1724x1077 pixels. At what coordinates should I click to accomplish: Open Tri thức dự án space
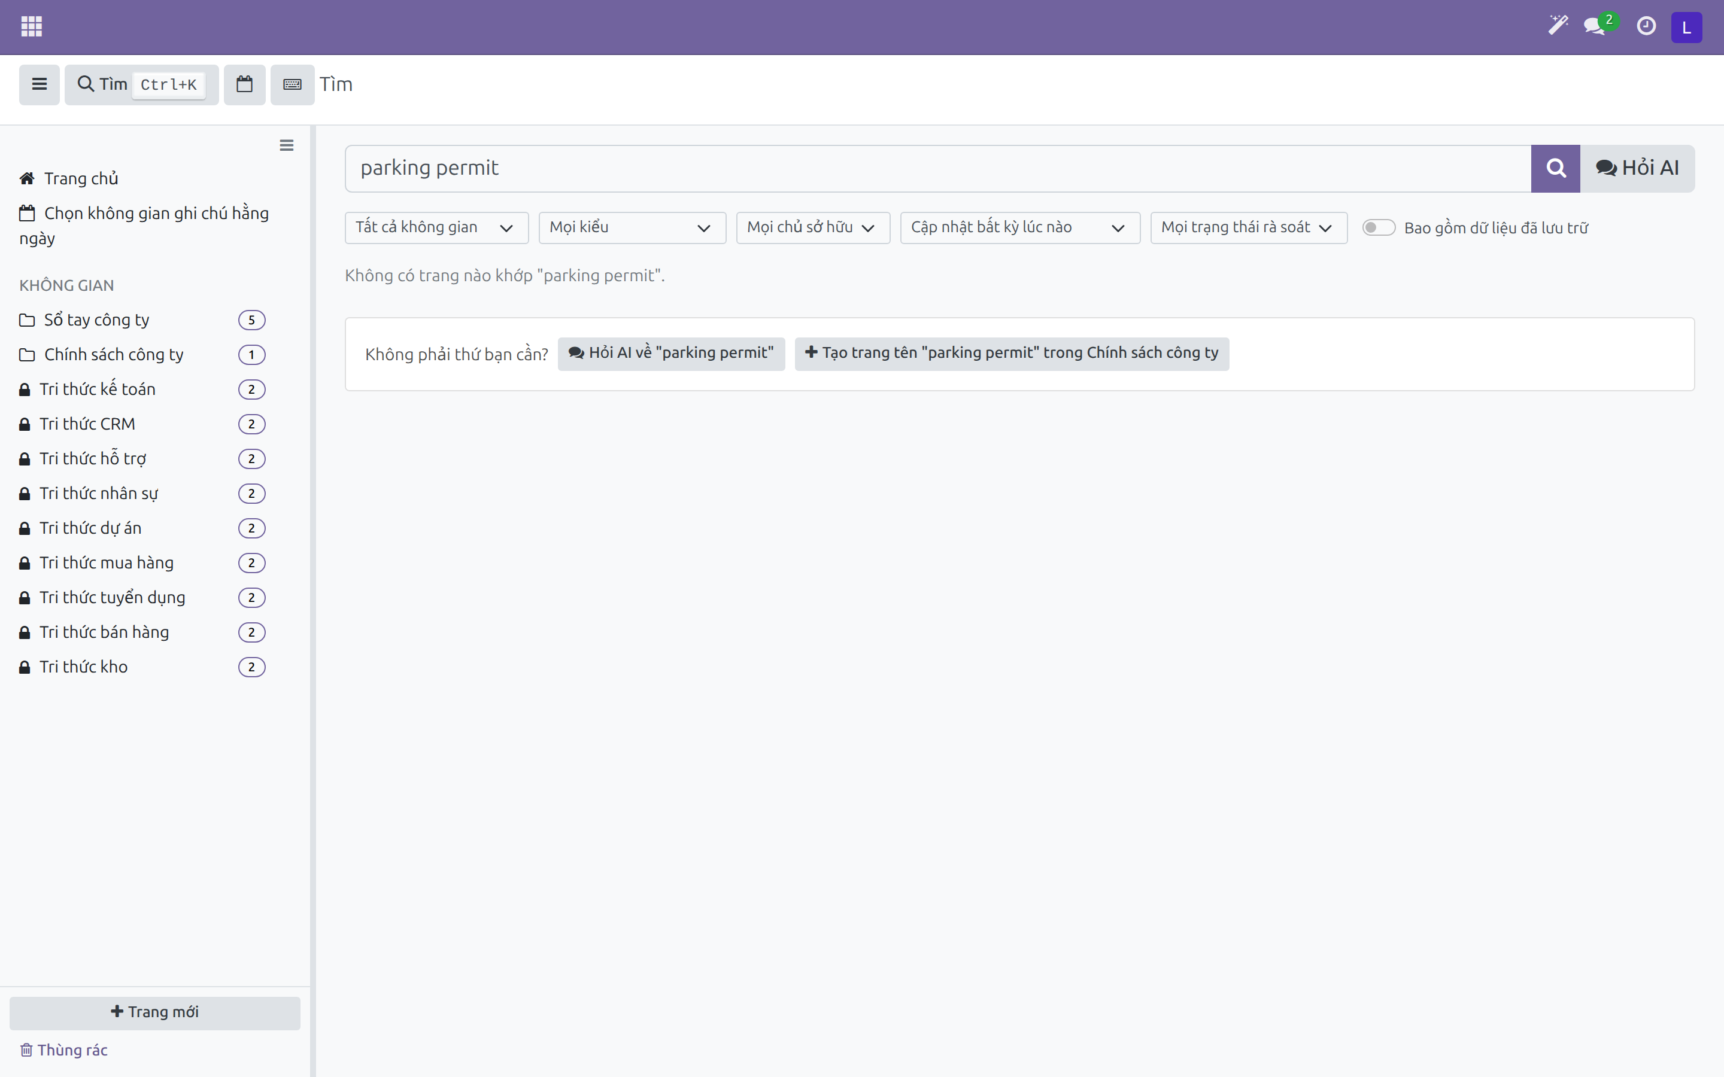pyautogui.click(x=90, y=528)
